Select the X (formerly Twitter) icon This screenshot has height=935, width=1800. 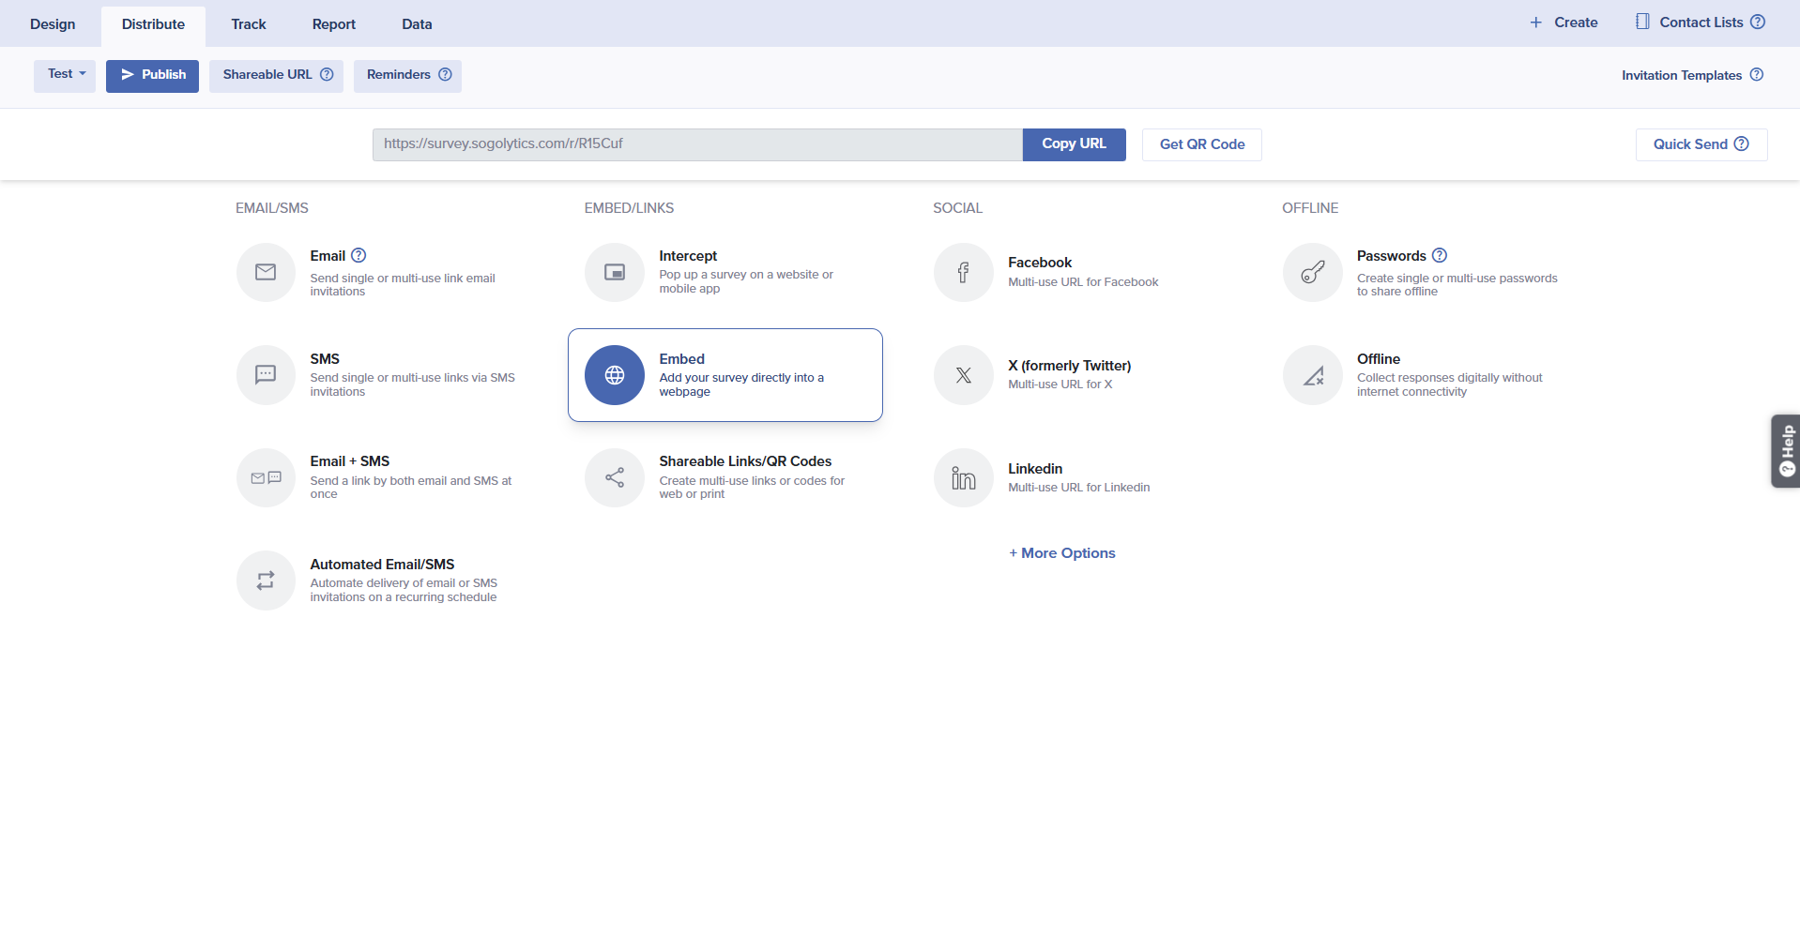pyautogui.click(x=963, y=375)
